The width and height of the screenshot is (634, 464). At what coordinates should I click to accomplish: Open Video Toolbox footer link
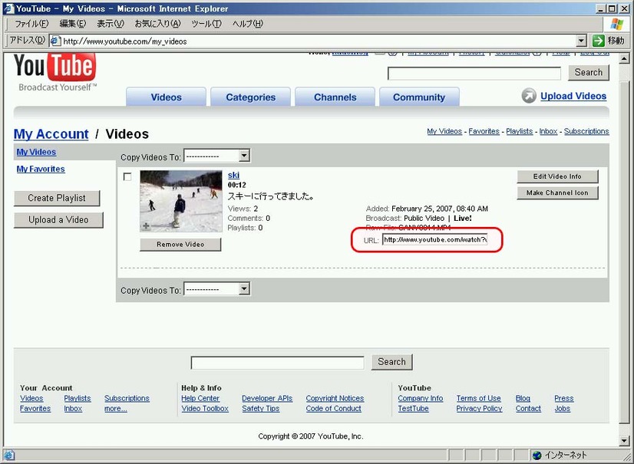click(x=205, y=409)
